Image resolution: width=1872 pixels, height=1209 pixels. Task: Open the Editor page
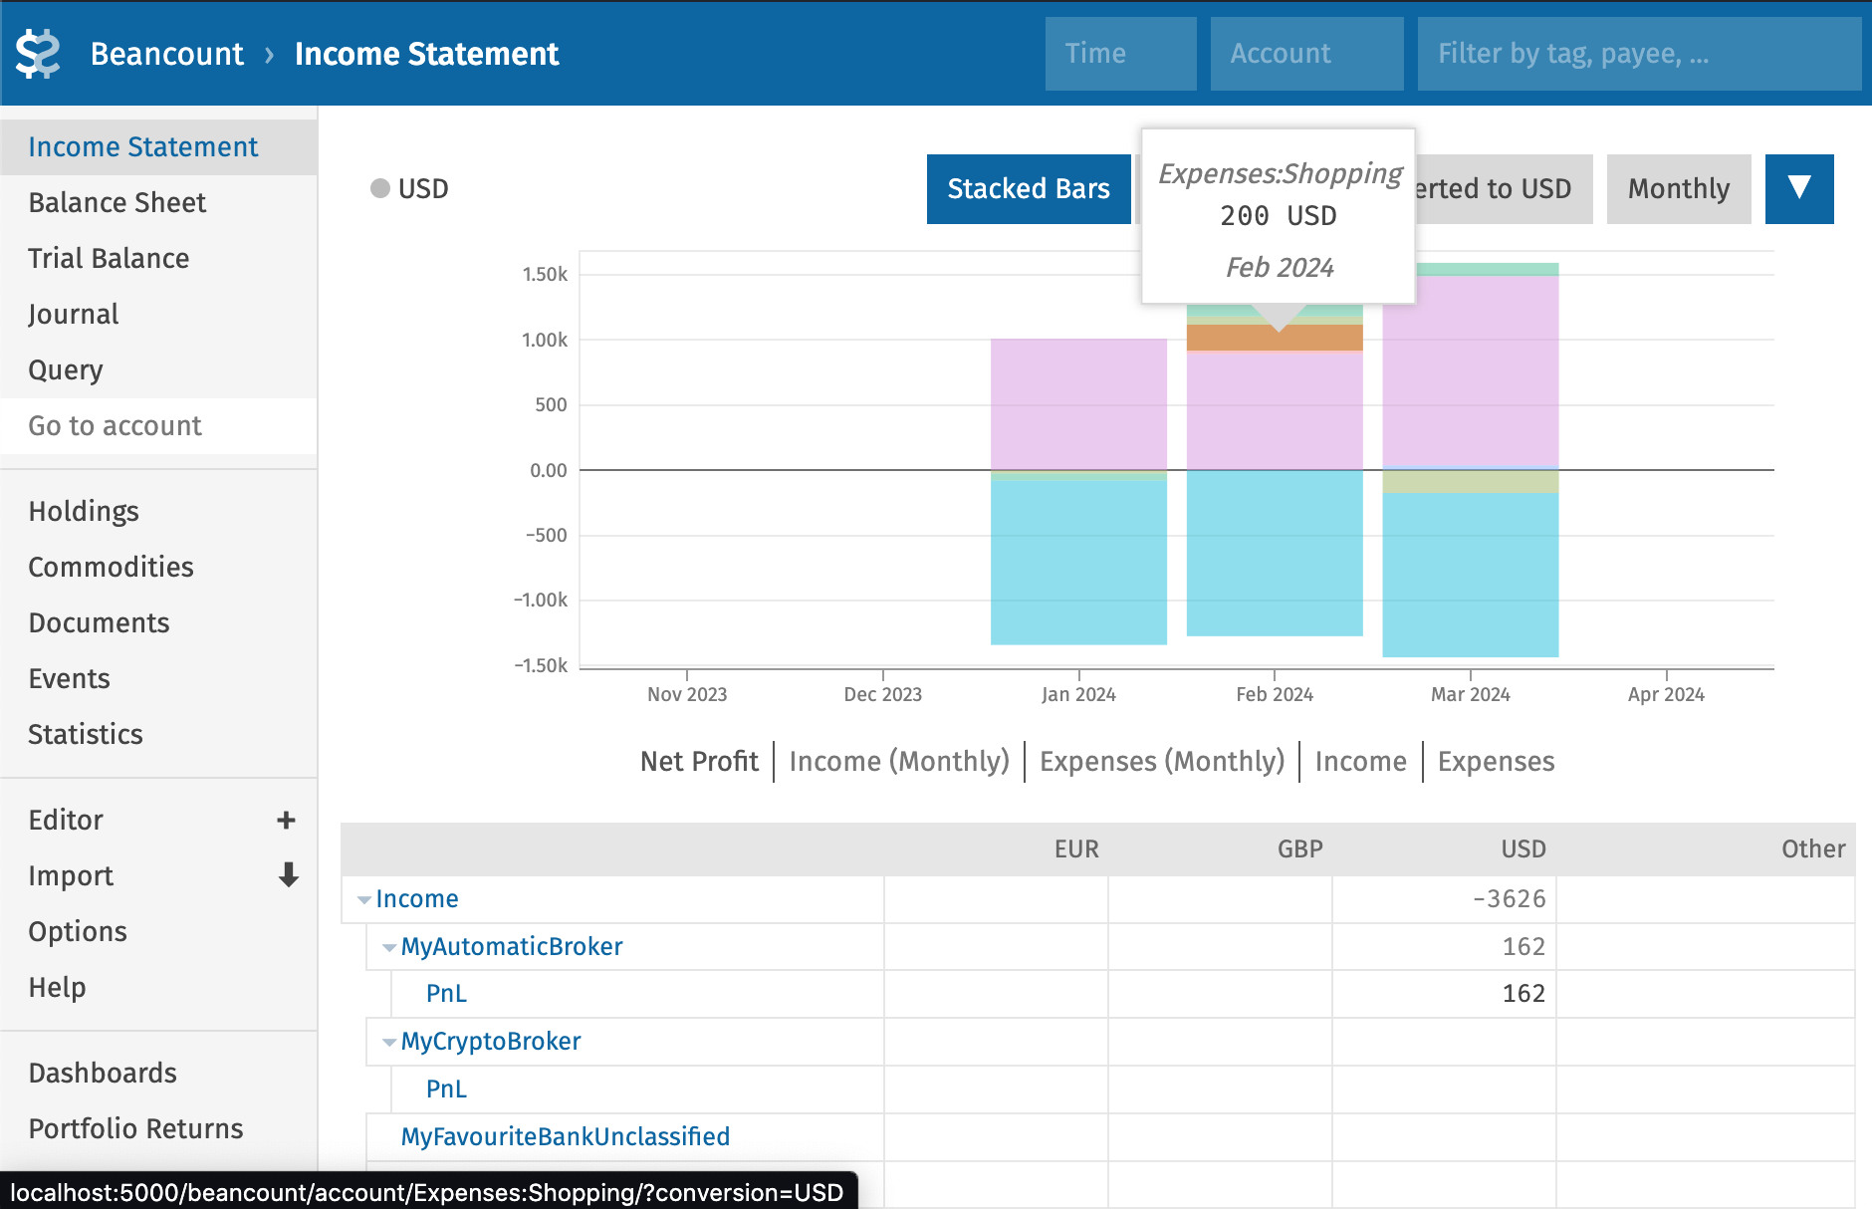[x=66, y=821]
